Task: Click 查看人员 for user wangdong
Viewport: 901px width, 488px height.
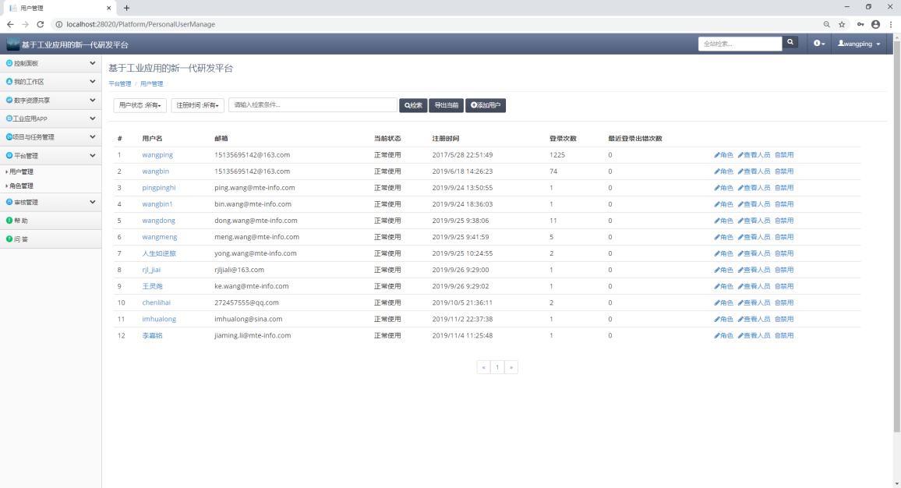Action: pos(754,221)
